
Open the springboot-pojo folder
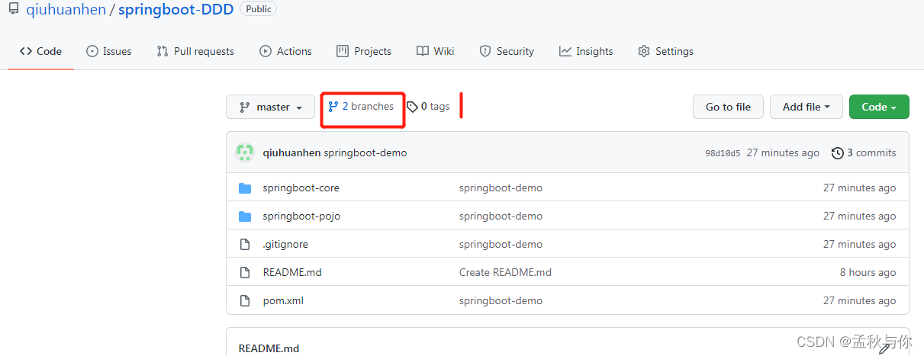pos(301,216)
